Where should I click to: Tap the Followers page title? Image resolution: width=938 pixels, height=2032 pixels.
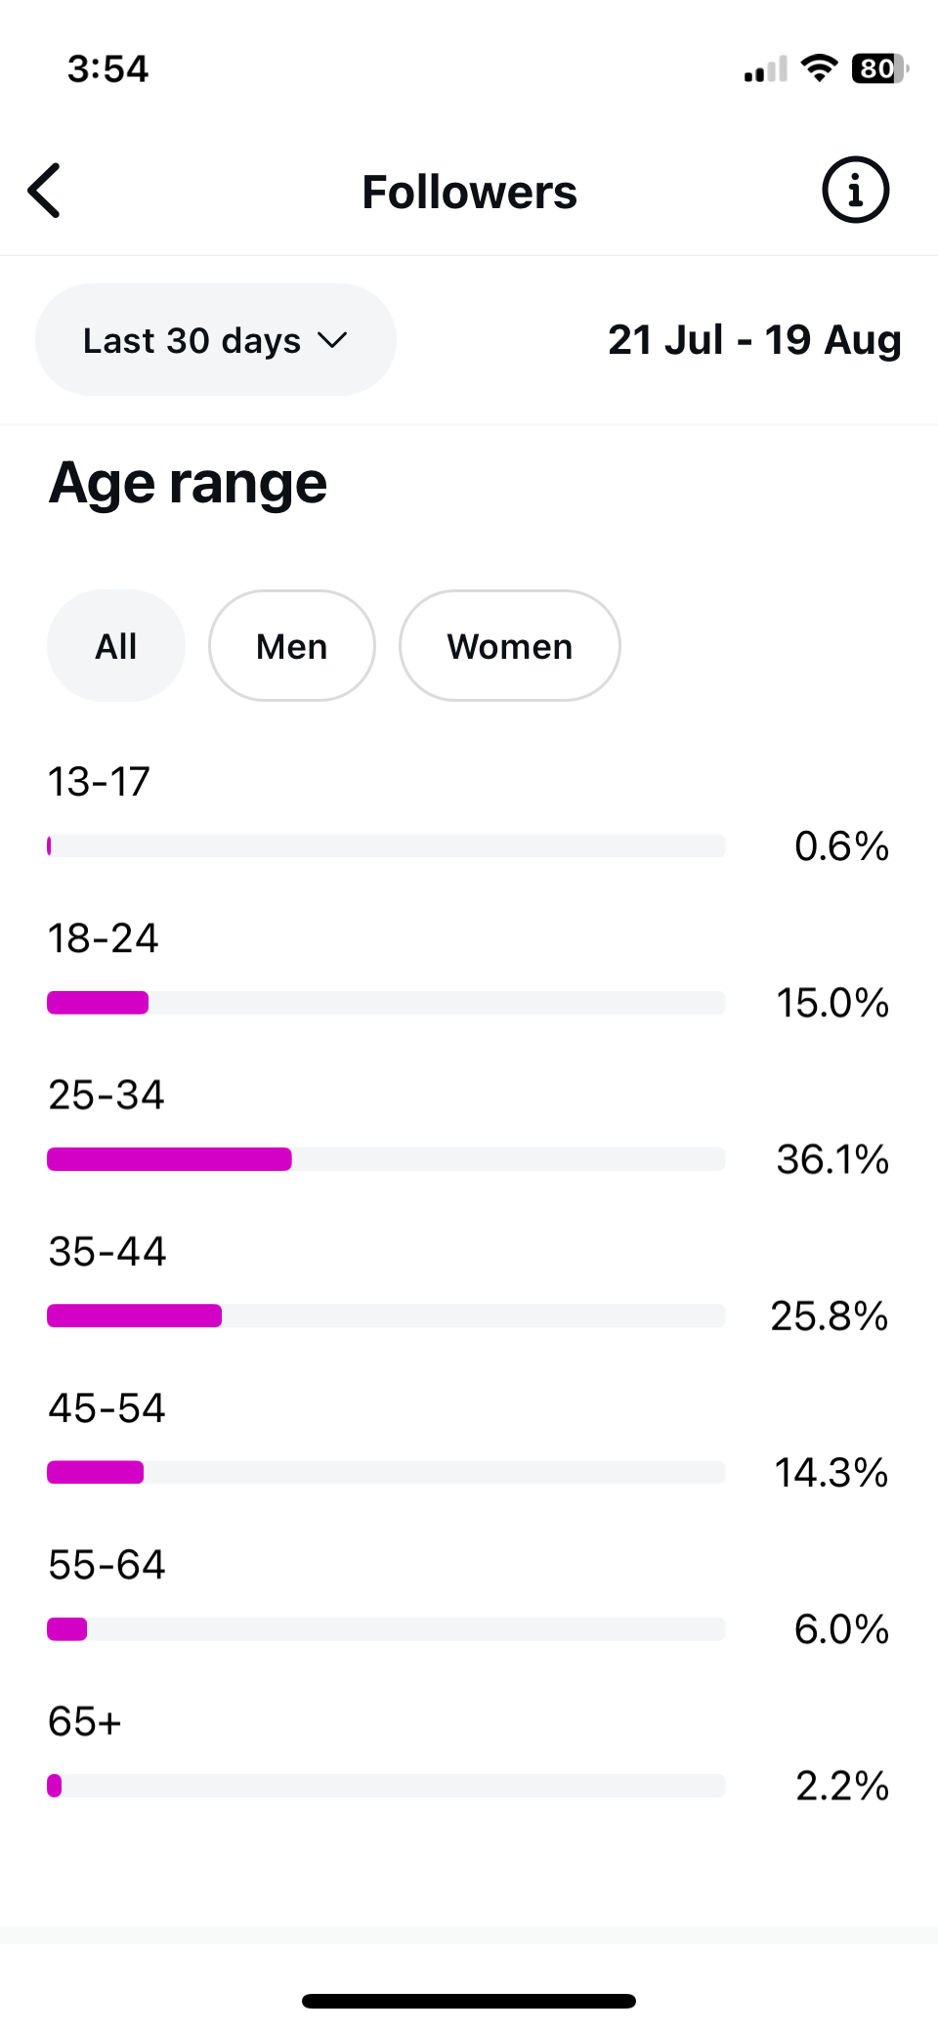[x=469, y=192]
